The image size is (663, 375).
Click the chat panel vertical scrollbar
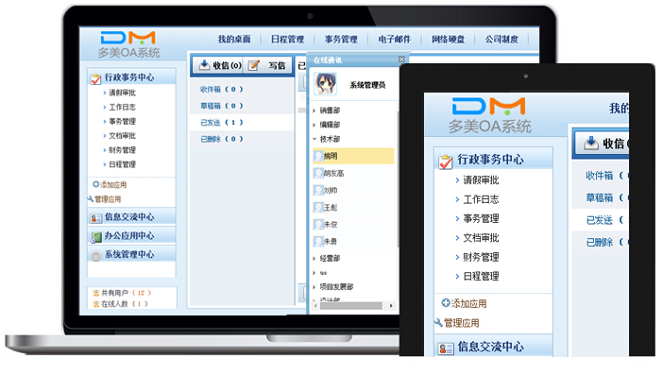coord(398,178)
